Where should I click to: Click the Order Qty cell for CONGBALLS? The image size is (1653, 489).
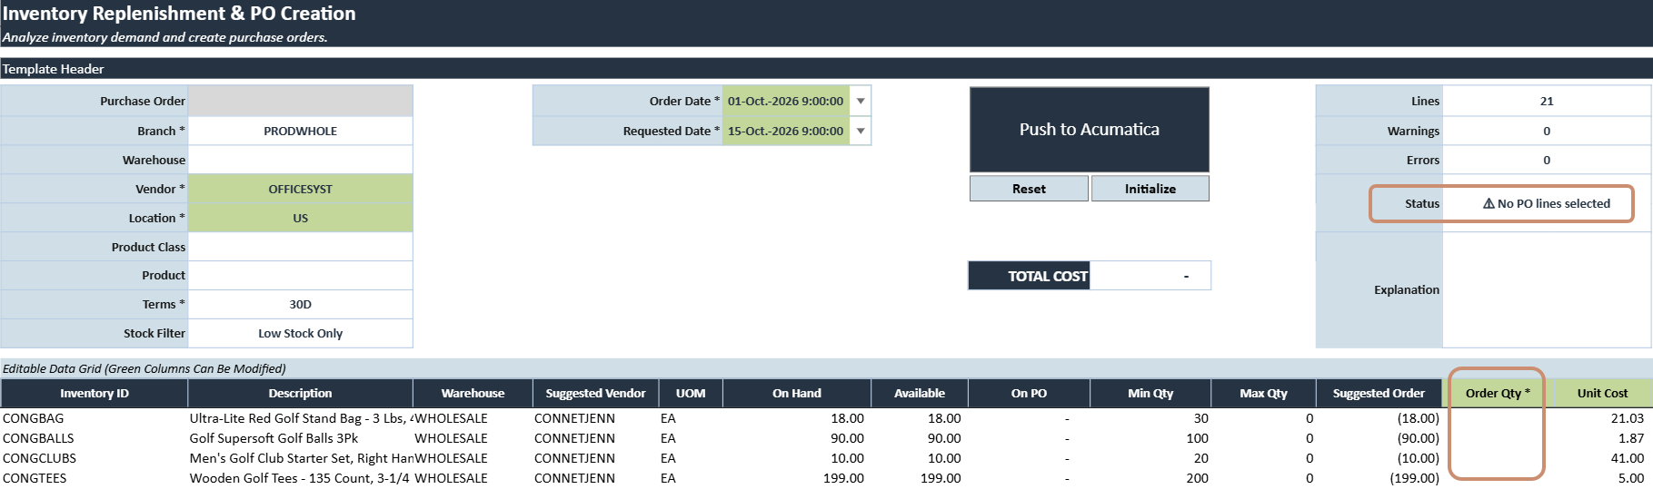click(1497, 438)
